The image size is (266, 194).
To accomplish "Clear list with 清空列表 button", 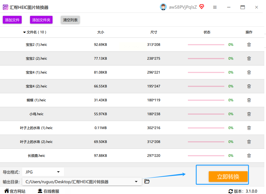I will [x=70, y=20].
